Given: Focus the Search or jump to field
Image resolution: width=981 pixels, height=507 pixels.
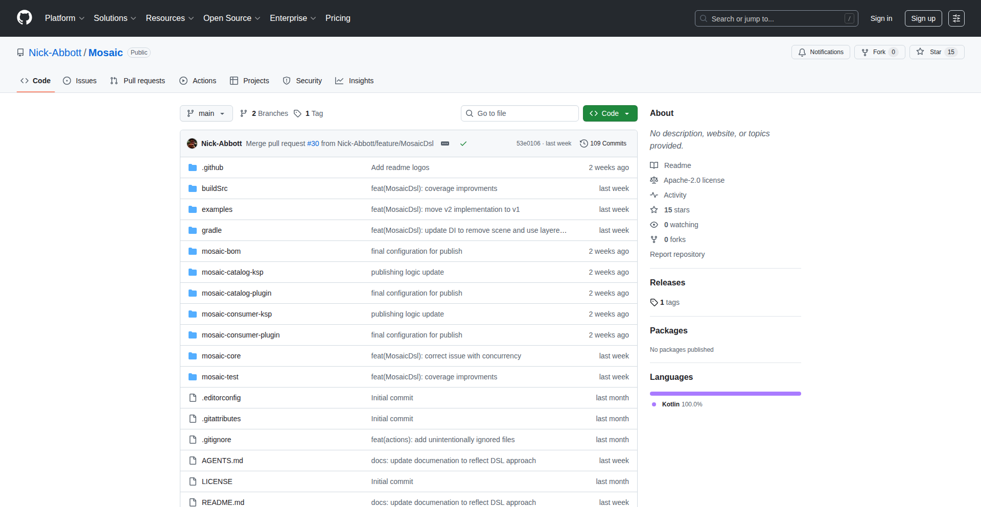Looking at the screenshot, I should (x=777, y=18).
